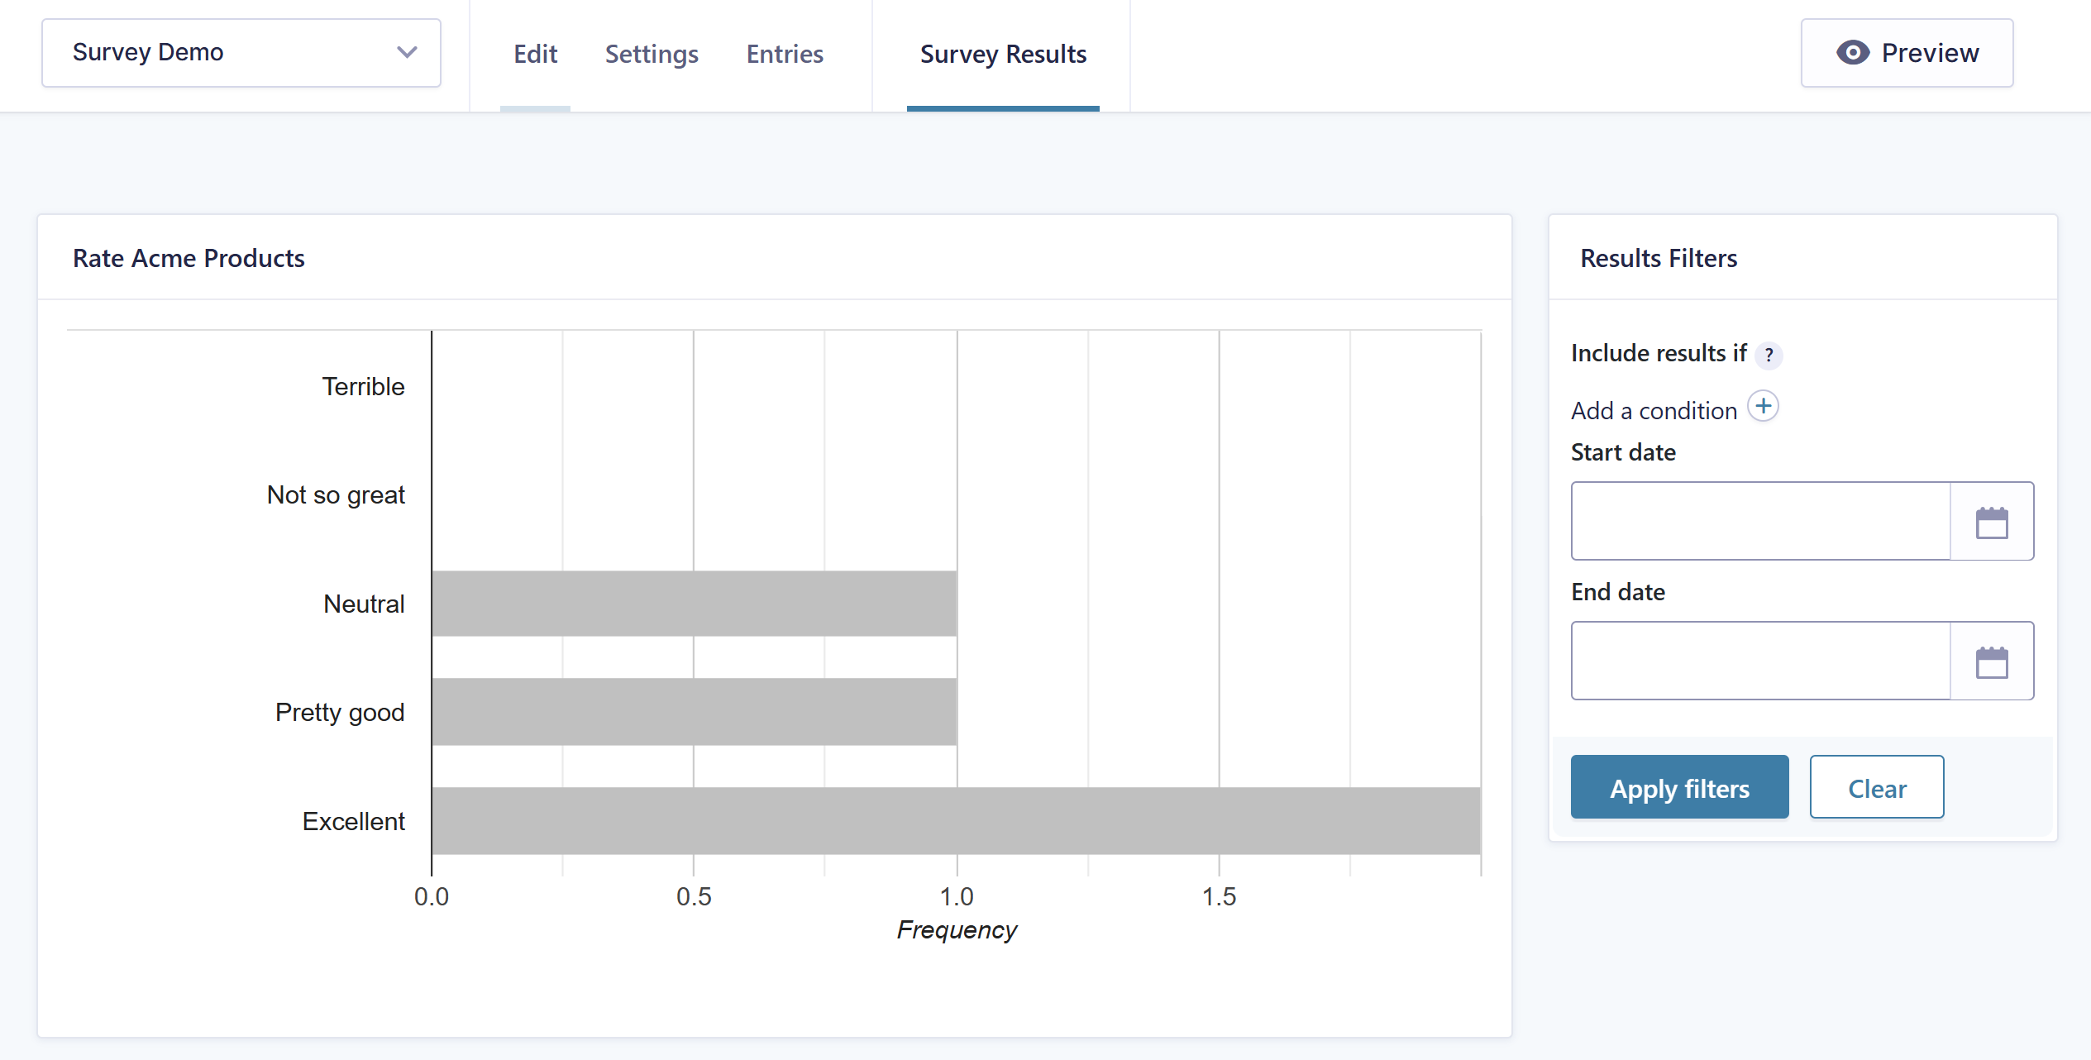The image size is (2091, 1060).
Task: Click the Pretty good bar in chart
Action: coord(694,712)
